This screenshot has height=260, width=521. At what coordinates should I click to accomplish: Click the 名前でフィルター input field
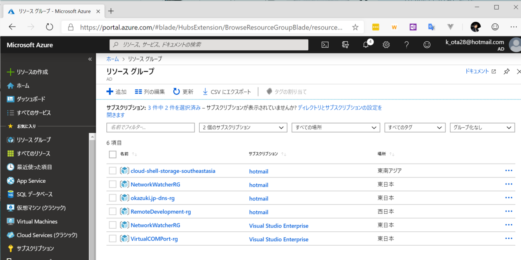point(151,128)
